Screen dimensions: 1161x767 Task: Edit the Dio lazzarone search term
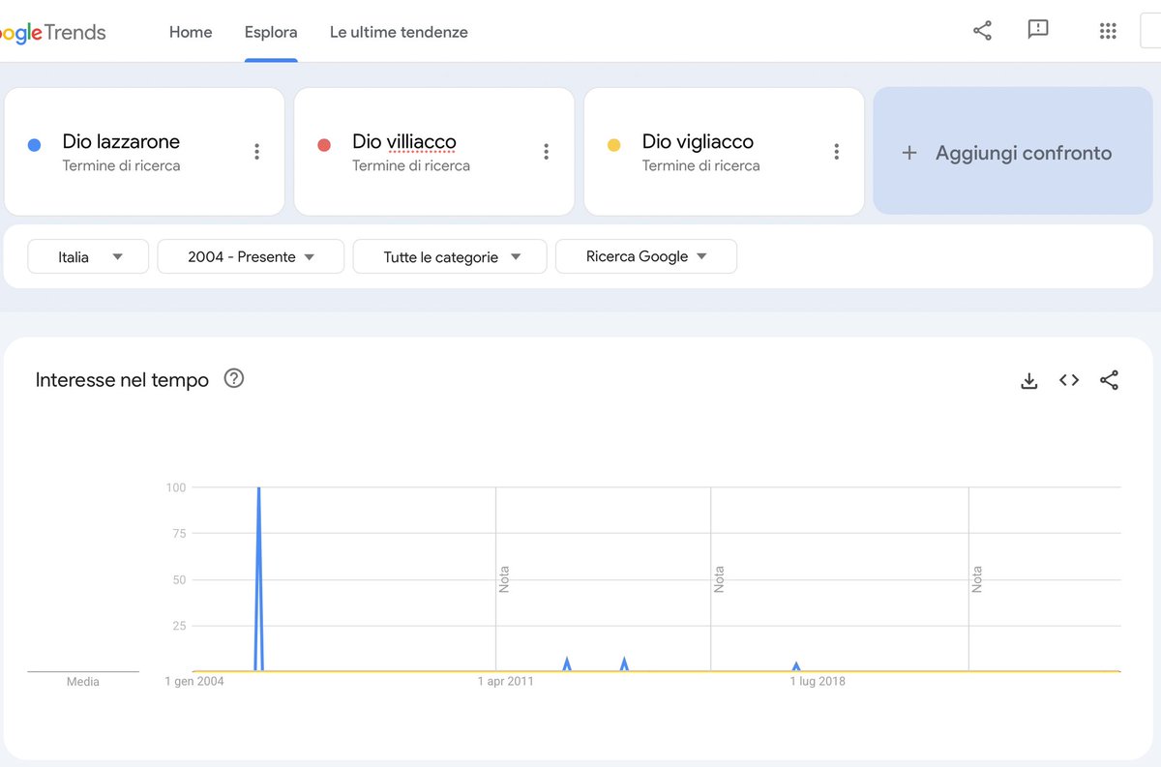(121, 141)
